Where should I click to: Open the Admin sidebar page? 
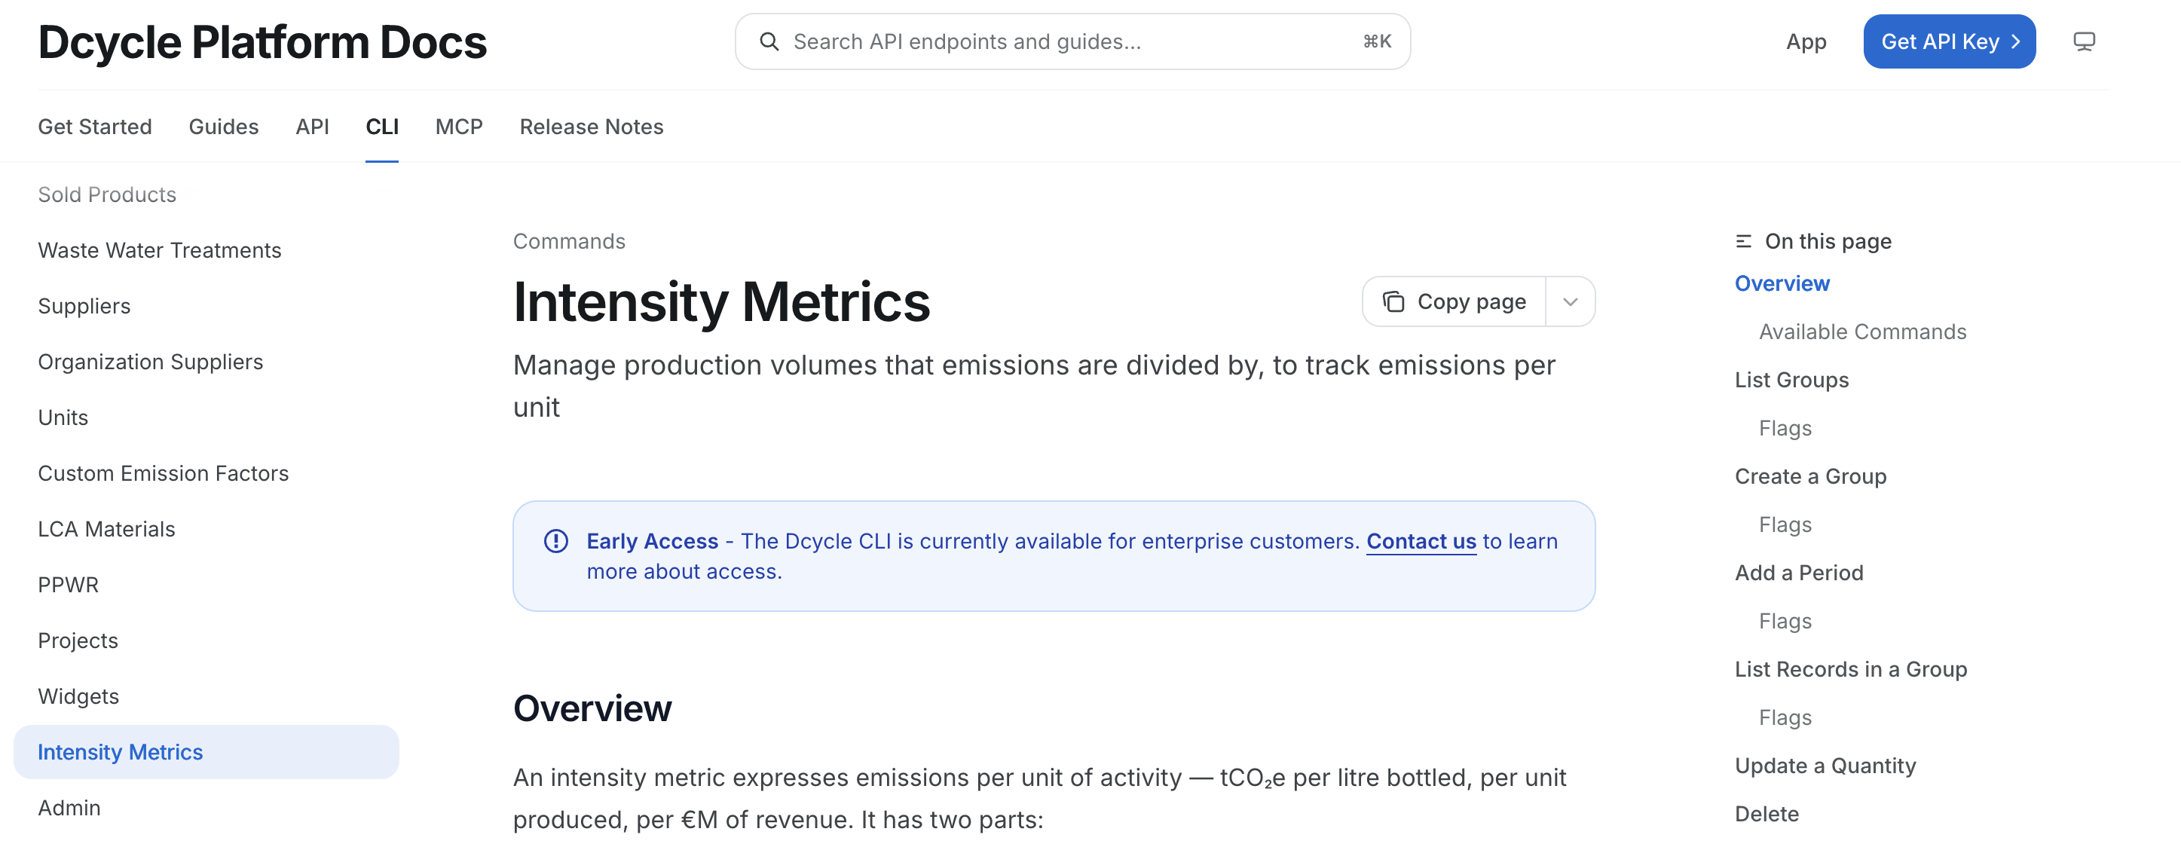(69, 808)
